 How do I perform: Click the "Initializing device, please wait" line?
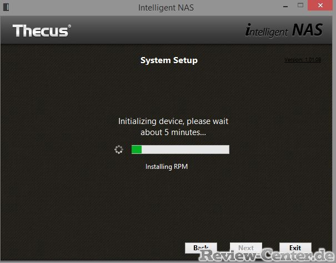173,121
